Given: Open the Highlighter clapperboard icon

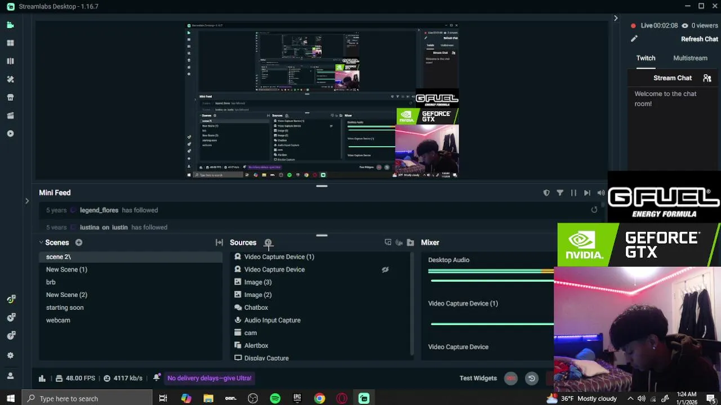Looking at the screenshot, I should 10,115.
